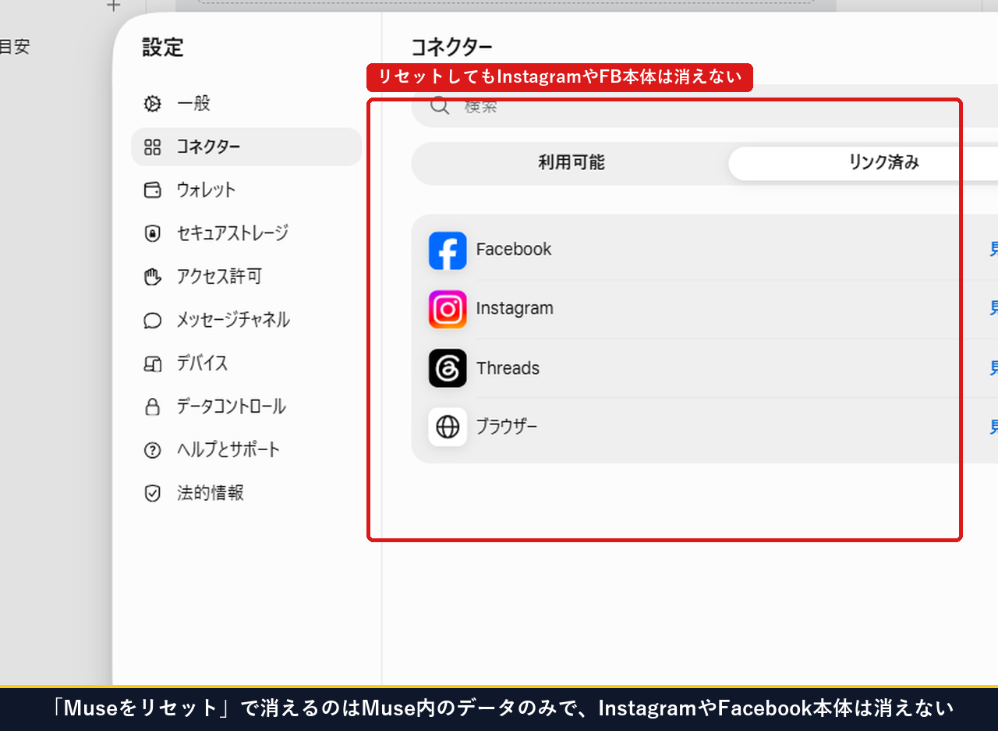The height and width of the screenshot is (731, 998).
Task: Click the wallet icon beside ウォレット
Action: click(x=153, y=190)
